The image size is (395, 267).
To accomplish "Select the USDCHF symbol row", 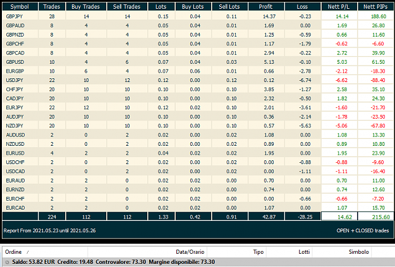I will pos(198,162).
